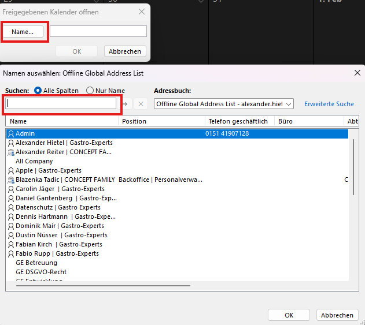Focus the Suchen search text field
The height and width of the screenshot is (325, 365).
pos(61,104)
